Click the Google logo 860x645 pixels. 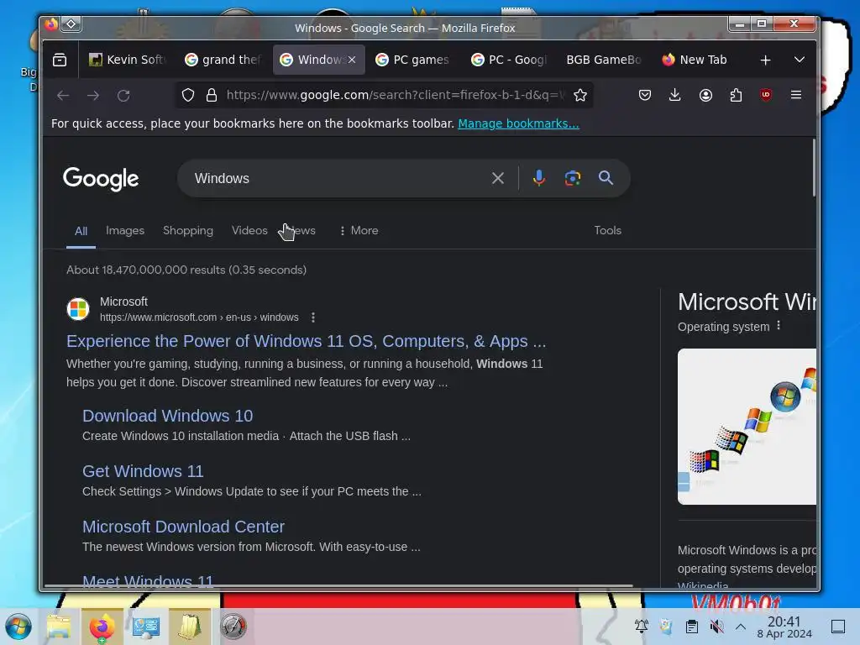click(x=101, y=179)
